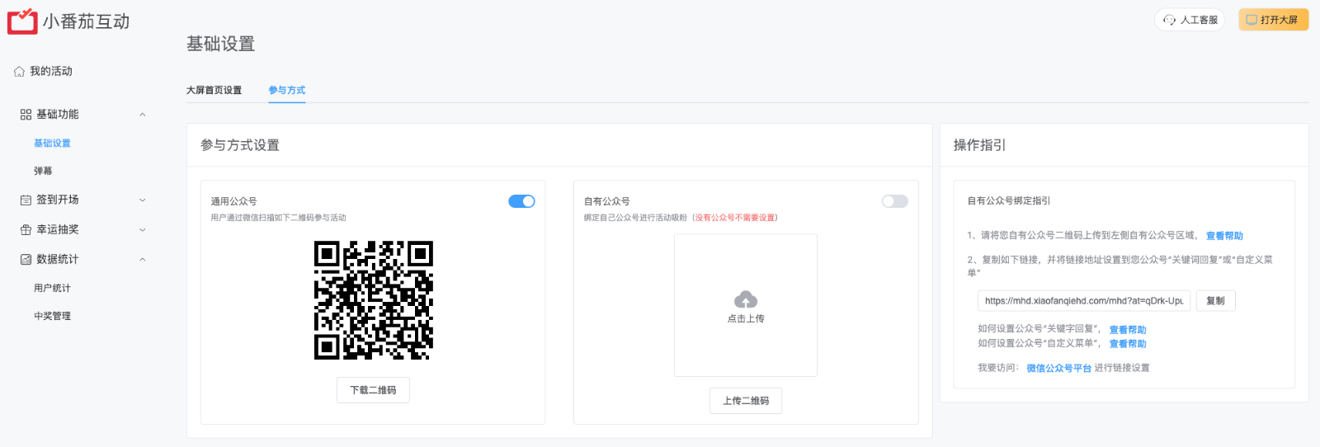Click the mhd.xiaofanqiehd.com URL field
1320x447 pixels.
point(1084,301)
